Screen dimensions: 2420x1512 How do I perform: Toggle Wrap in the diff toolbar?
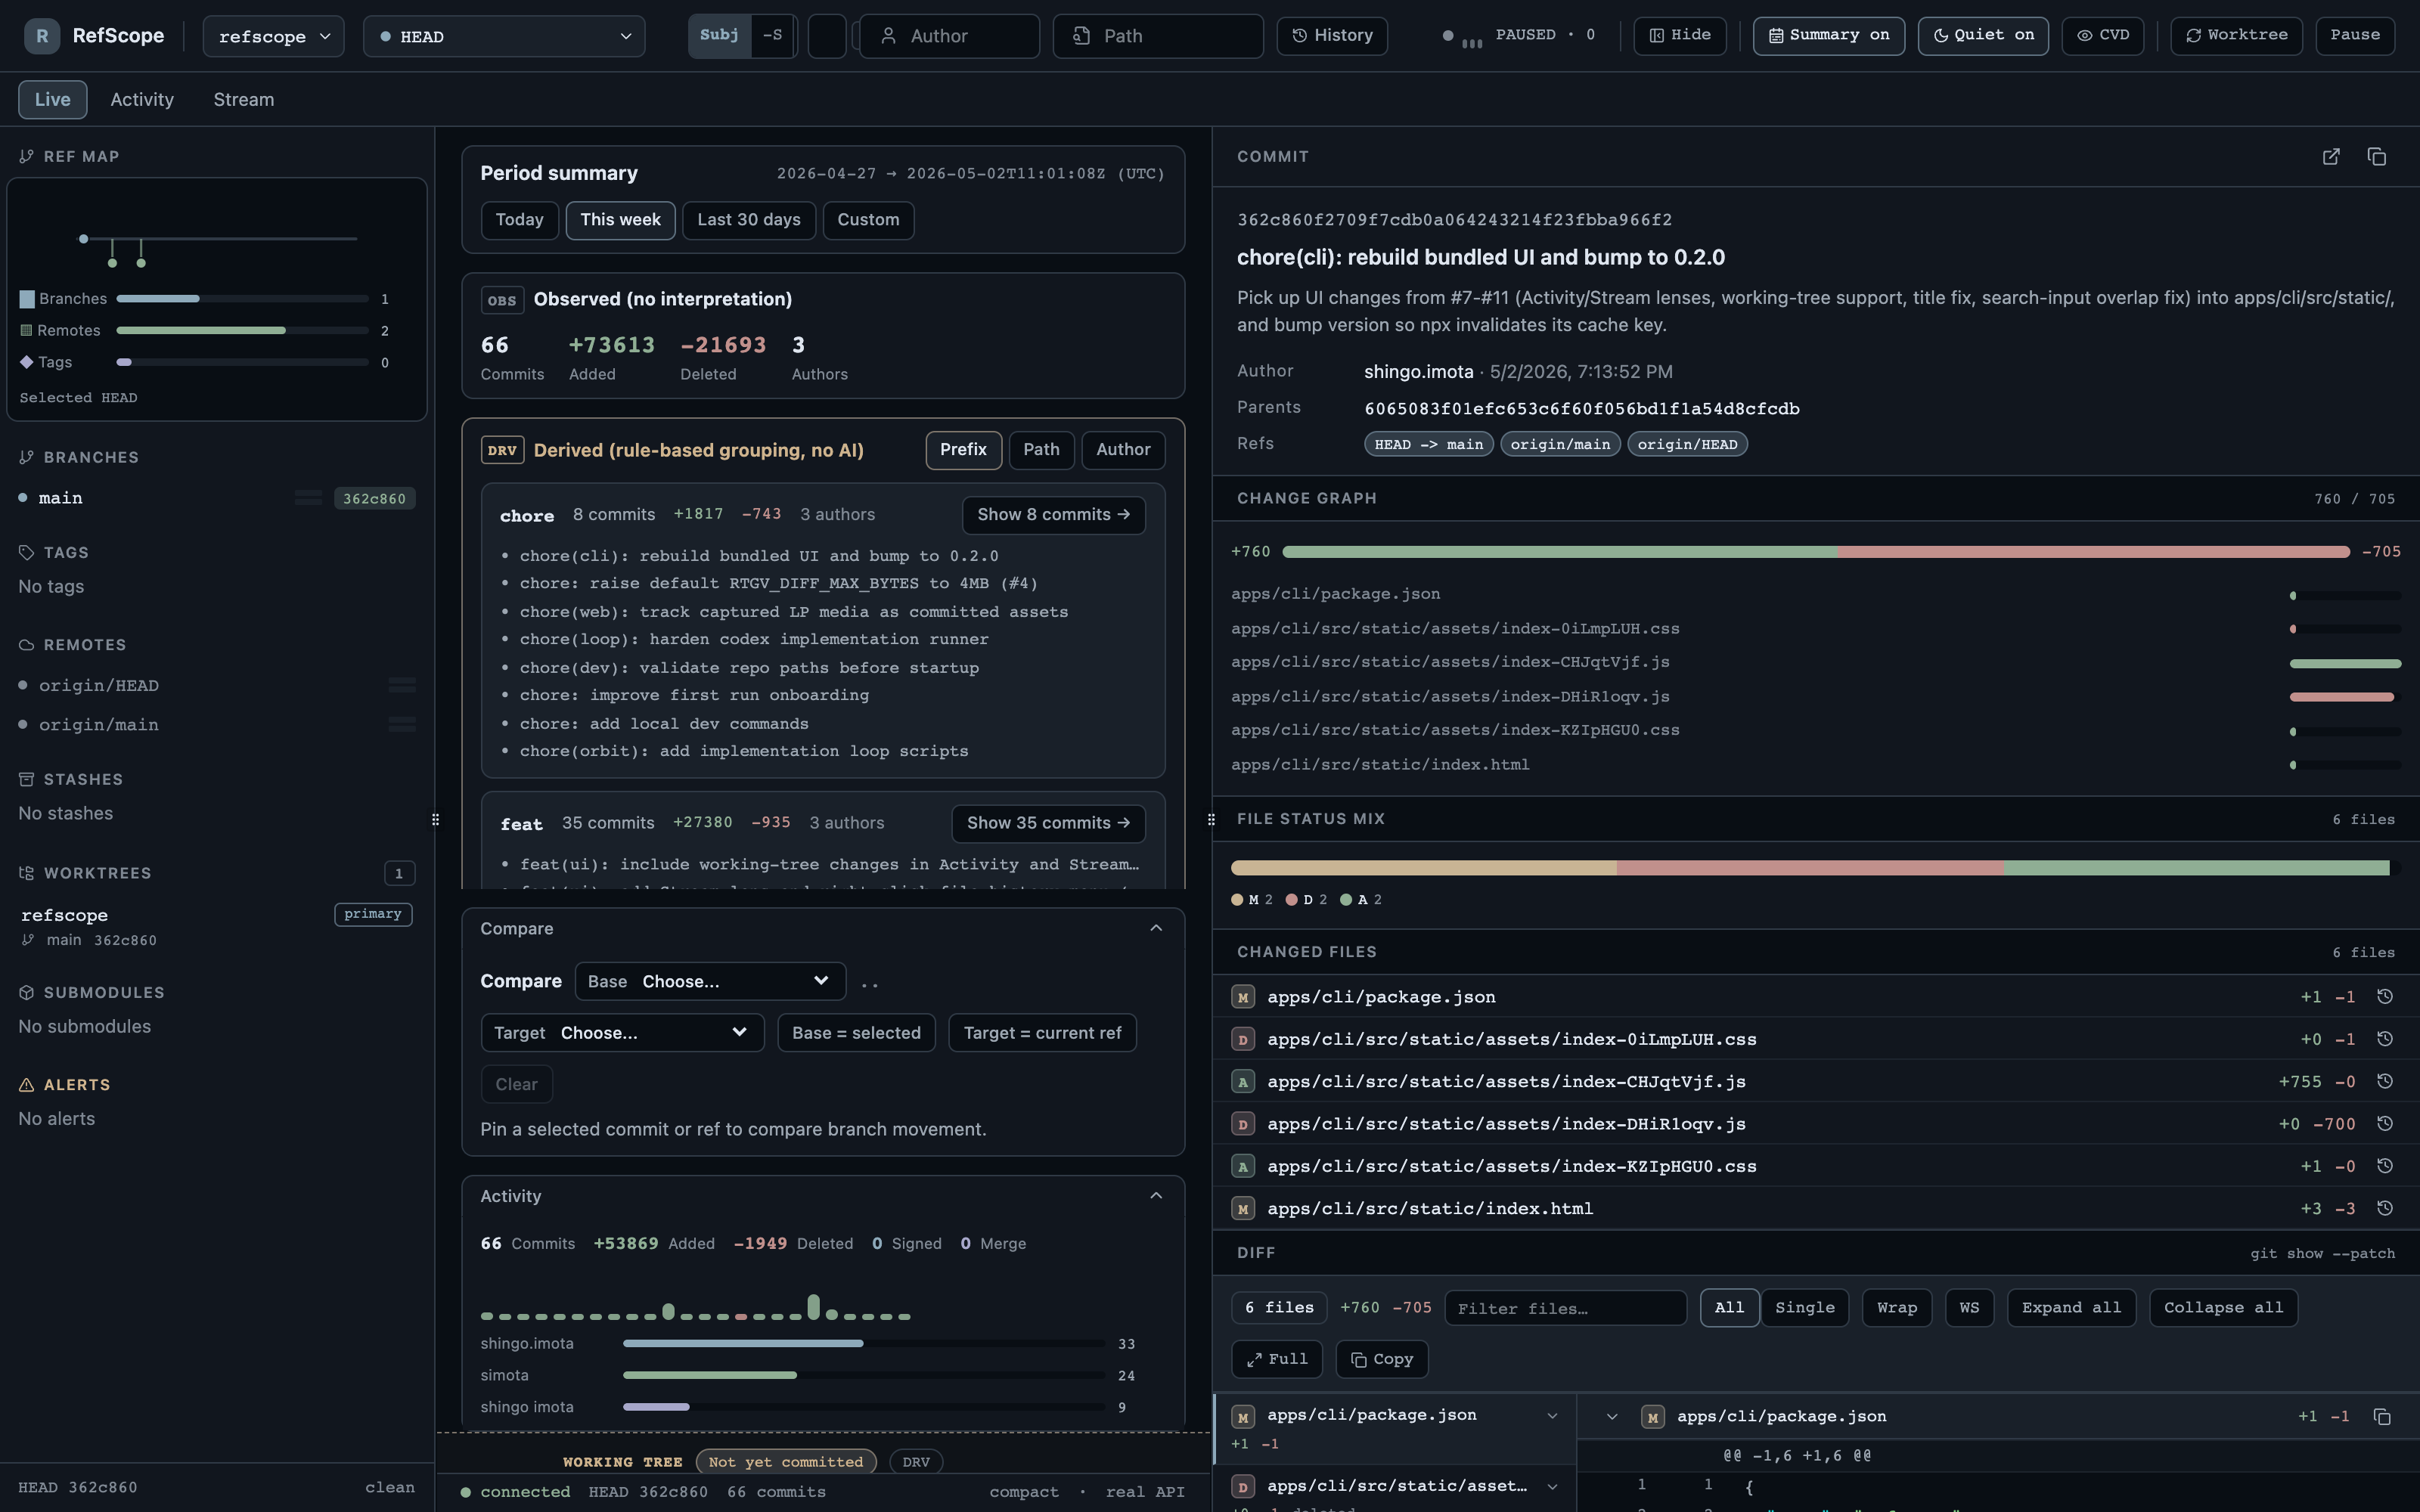point(1896,1308)
